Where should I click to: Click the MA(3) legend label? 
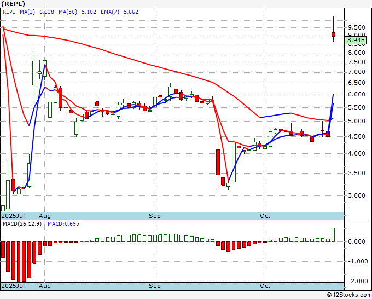pyautogui.click(x=27, y=12)
